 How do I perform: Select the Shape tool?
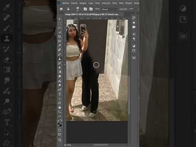pos(60,103)
